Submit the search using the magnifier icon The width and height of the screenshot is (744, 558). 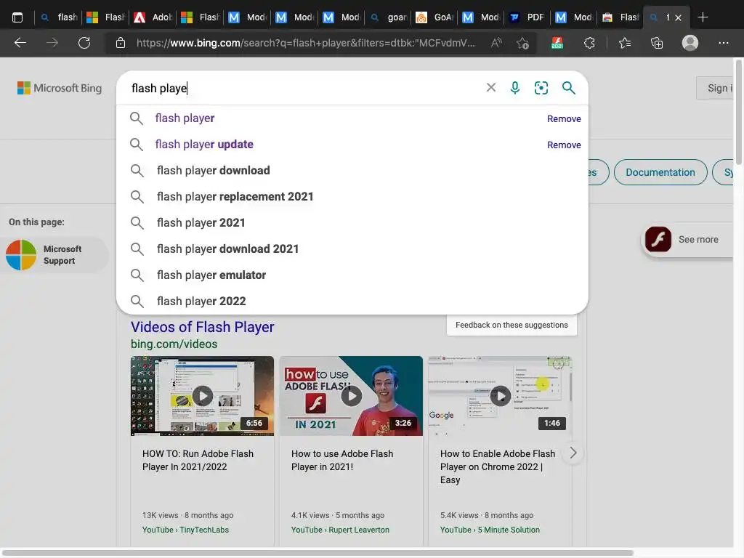568,88
